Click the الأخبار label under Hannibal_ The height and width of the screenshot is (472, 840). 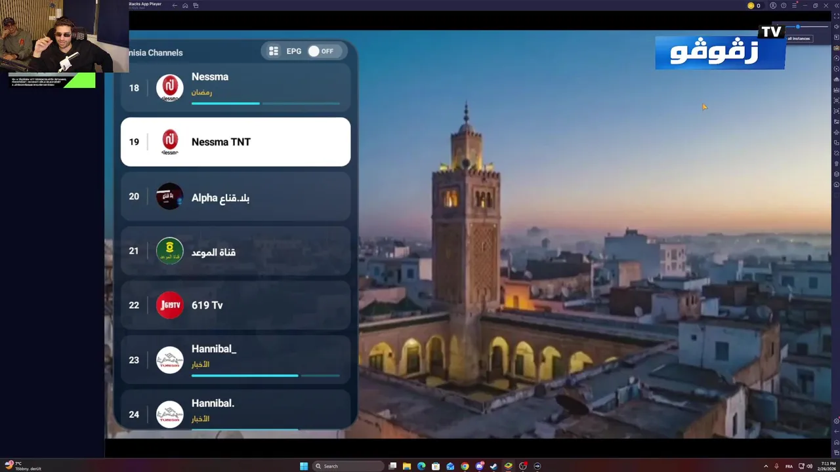pos(200,364)
